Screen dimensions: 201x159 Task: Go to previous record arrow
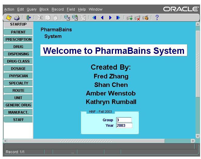click(102, 18)
